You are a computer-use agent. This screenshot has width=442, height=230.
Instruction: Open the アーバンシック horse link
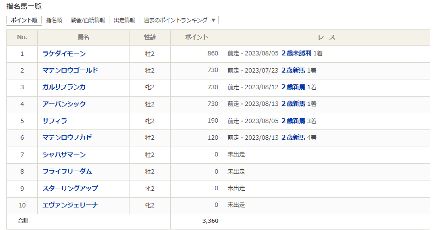pyautogui.click(x=64, y=104)
